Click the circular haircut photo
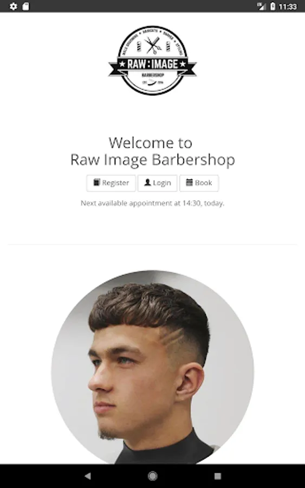Viewport: 305px width, 488px height. coord(152,367)
